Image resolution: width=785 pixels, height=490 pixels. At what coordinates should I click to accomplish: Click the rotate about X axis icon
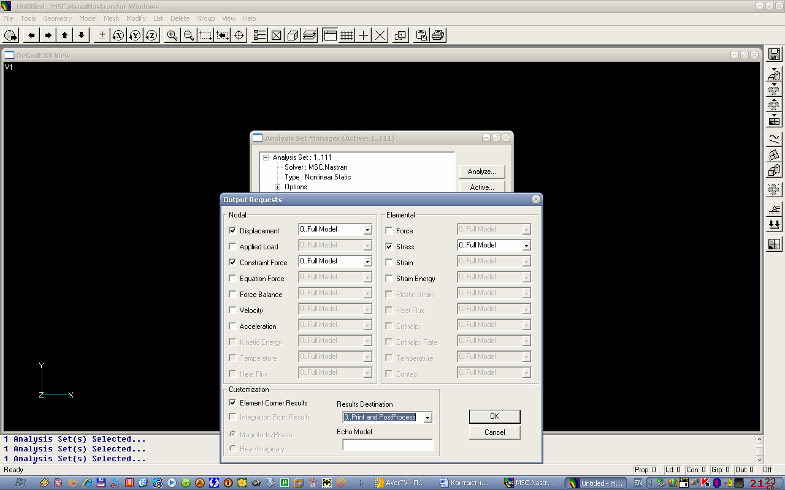[118, 36]
